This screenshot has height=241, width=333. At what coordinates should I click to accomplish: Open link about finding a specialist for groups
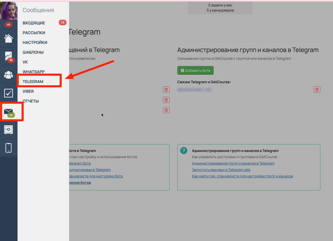(243, 176)
